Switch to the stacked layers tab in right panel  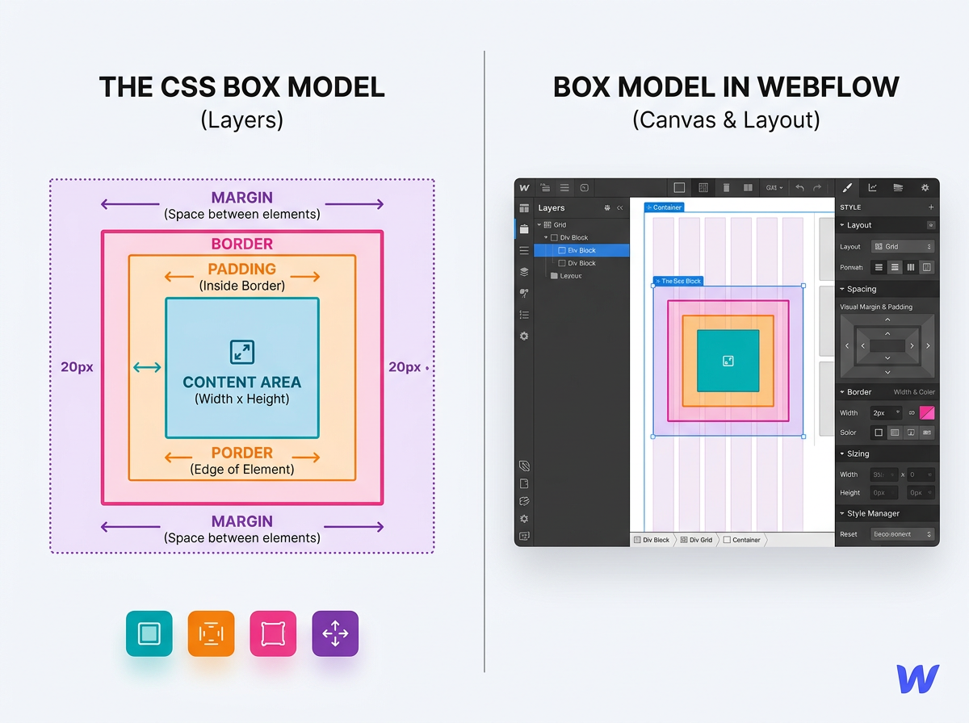(x=898, y=187)
